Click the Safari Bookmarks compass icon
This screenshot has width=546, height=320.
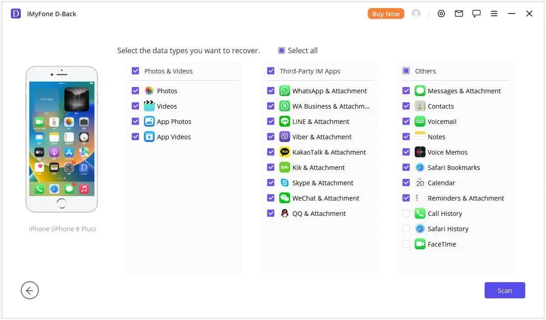coord(420,168)
